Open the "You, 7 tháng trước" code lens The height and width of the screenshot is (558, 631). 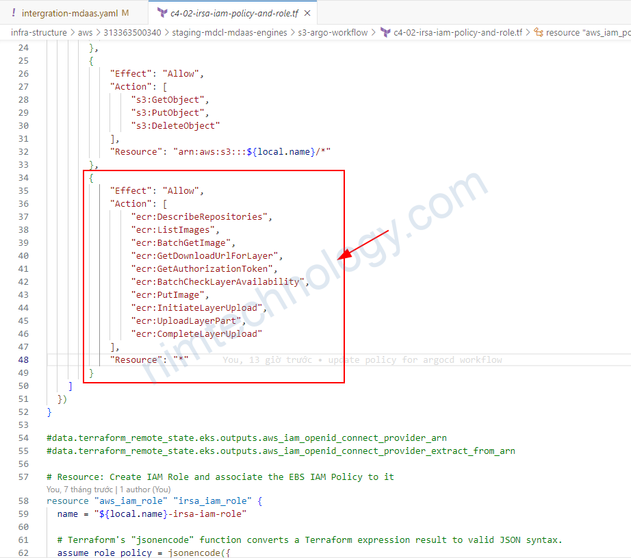click(x=79, y=490)
